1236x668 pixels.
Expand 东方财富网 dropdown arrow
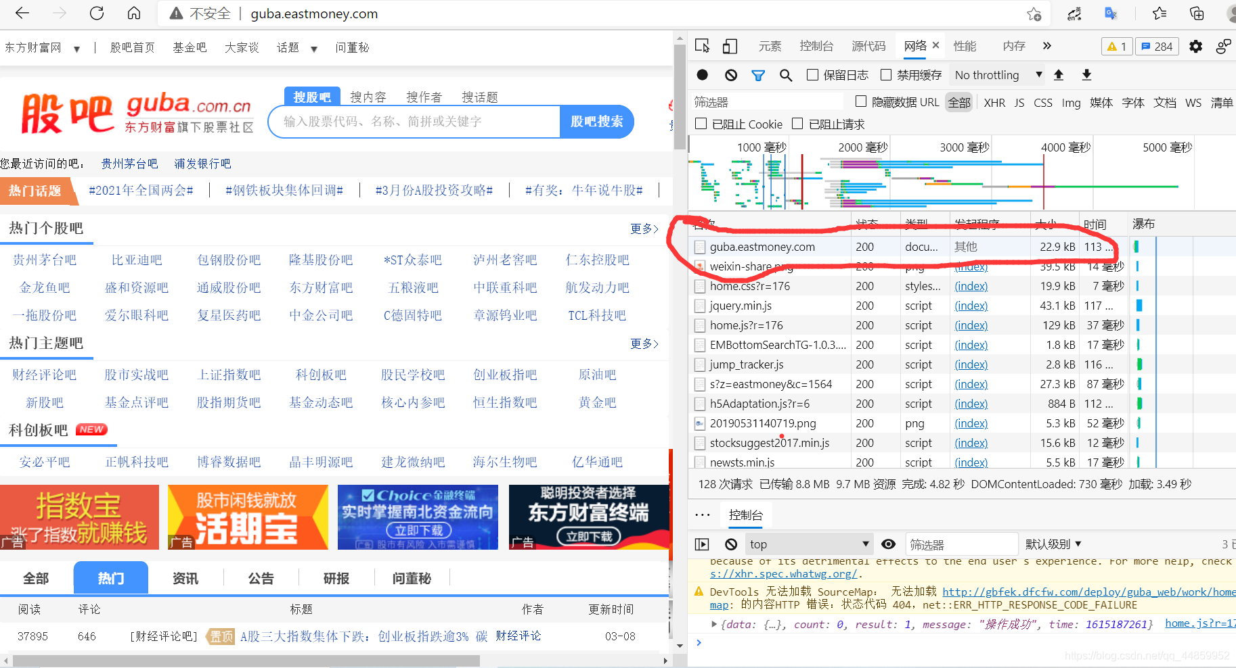[76, 49]
